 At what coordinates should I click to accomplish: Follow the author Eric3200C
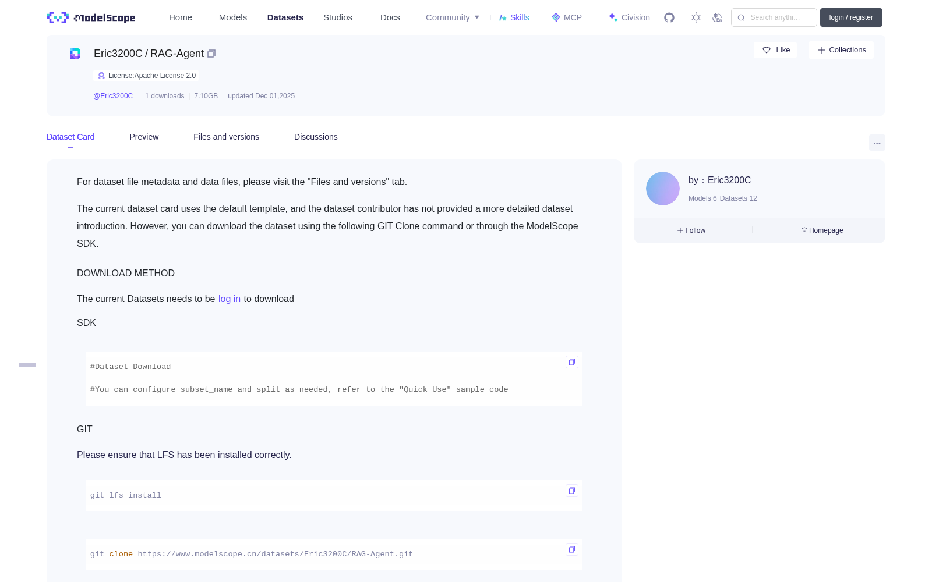click(x=691, y=230)
